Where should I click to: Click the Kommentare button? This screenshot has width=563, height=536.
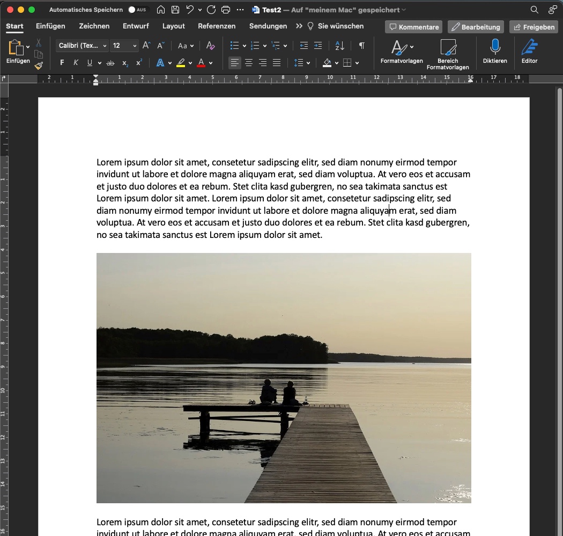(x=413, y=27)
